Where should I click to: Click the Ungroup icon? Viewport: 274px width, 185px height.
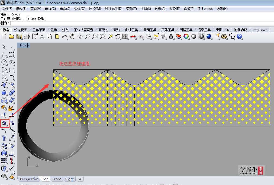12,123
